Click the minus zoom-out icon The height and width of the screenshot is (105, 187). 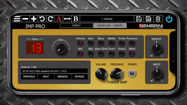25,19
